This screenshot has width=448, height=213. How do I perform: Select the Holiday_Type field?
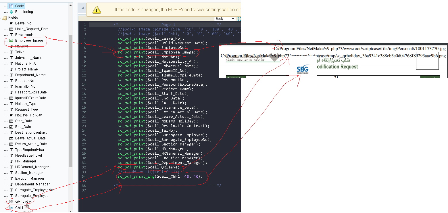26,104
